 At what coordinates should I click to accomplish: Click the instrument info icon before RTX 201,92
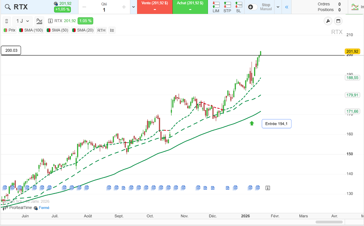click(50, 21)
